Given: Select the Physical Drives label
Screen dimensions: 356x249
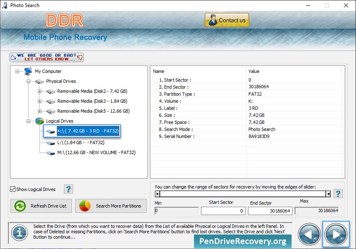Looking at the screenshot, I should [61, 81].
